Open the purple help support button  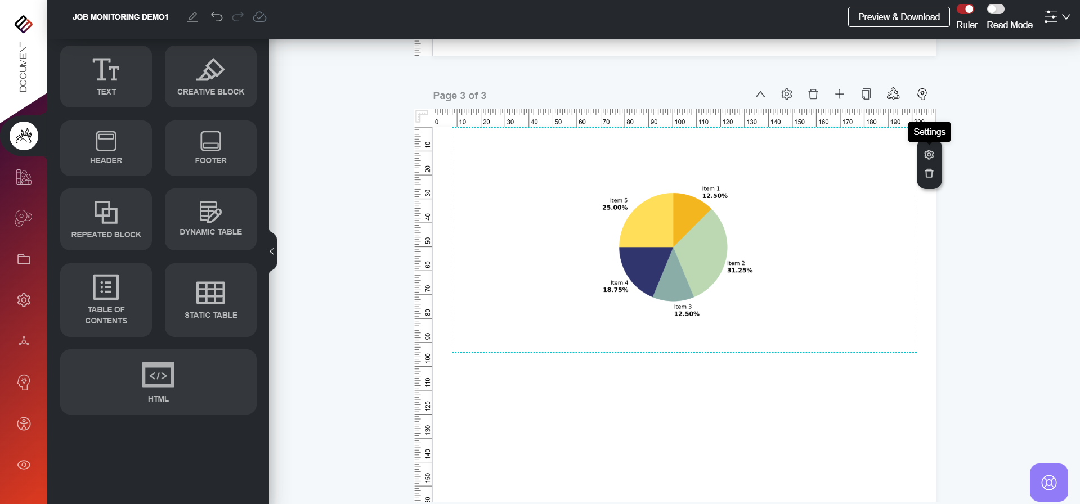click(1048, 482)
